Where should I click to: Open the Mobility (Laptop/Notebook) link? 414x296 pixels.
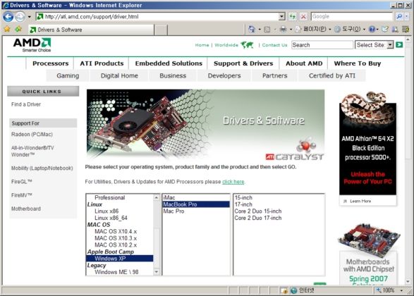(x=42, y=168)
